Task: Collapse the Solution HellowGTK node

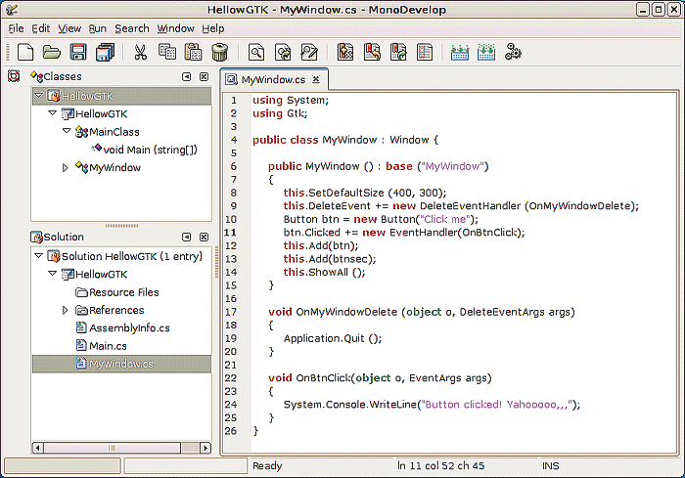Action: pyautogui.click(x=38, y=255)
